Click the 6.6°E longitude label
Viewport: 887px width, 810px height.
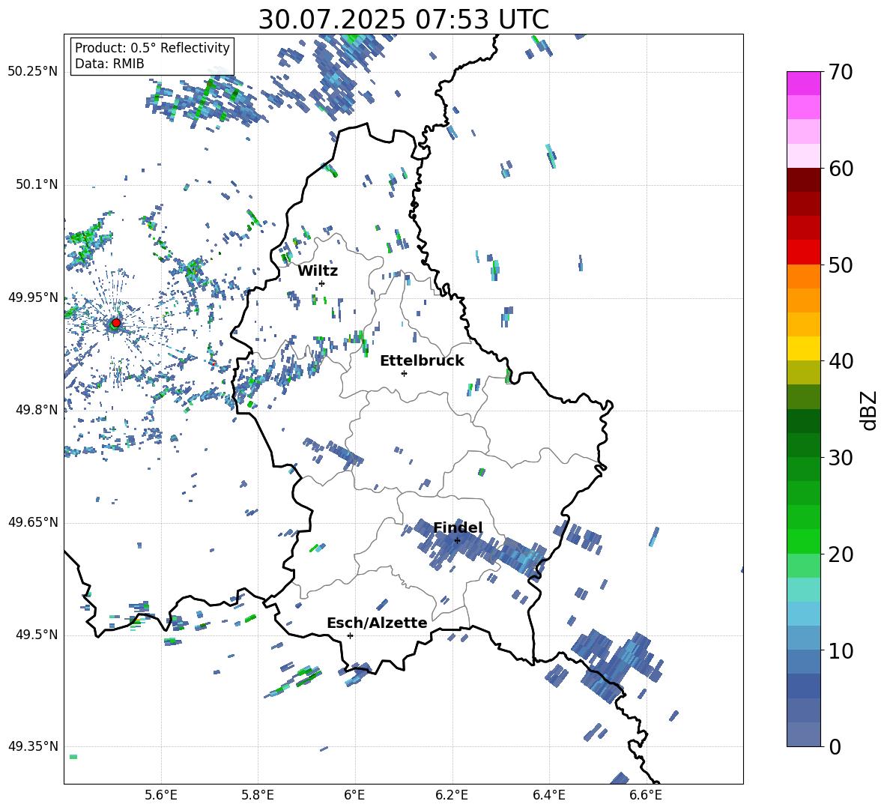tap(646, 795)
